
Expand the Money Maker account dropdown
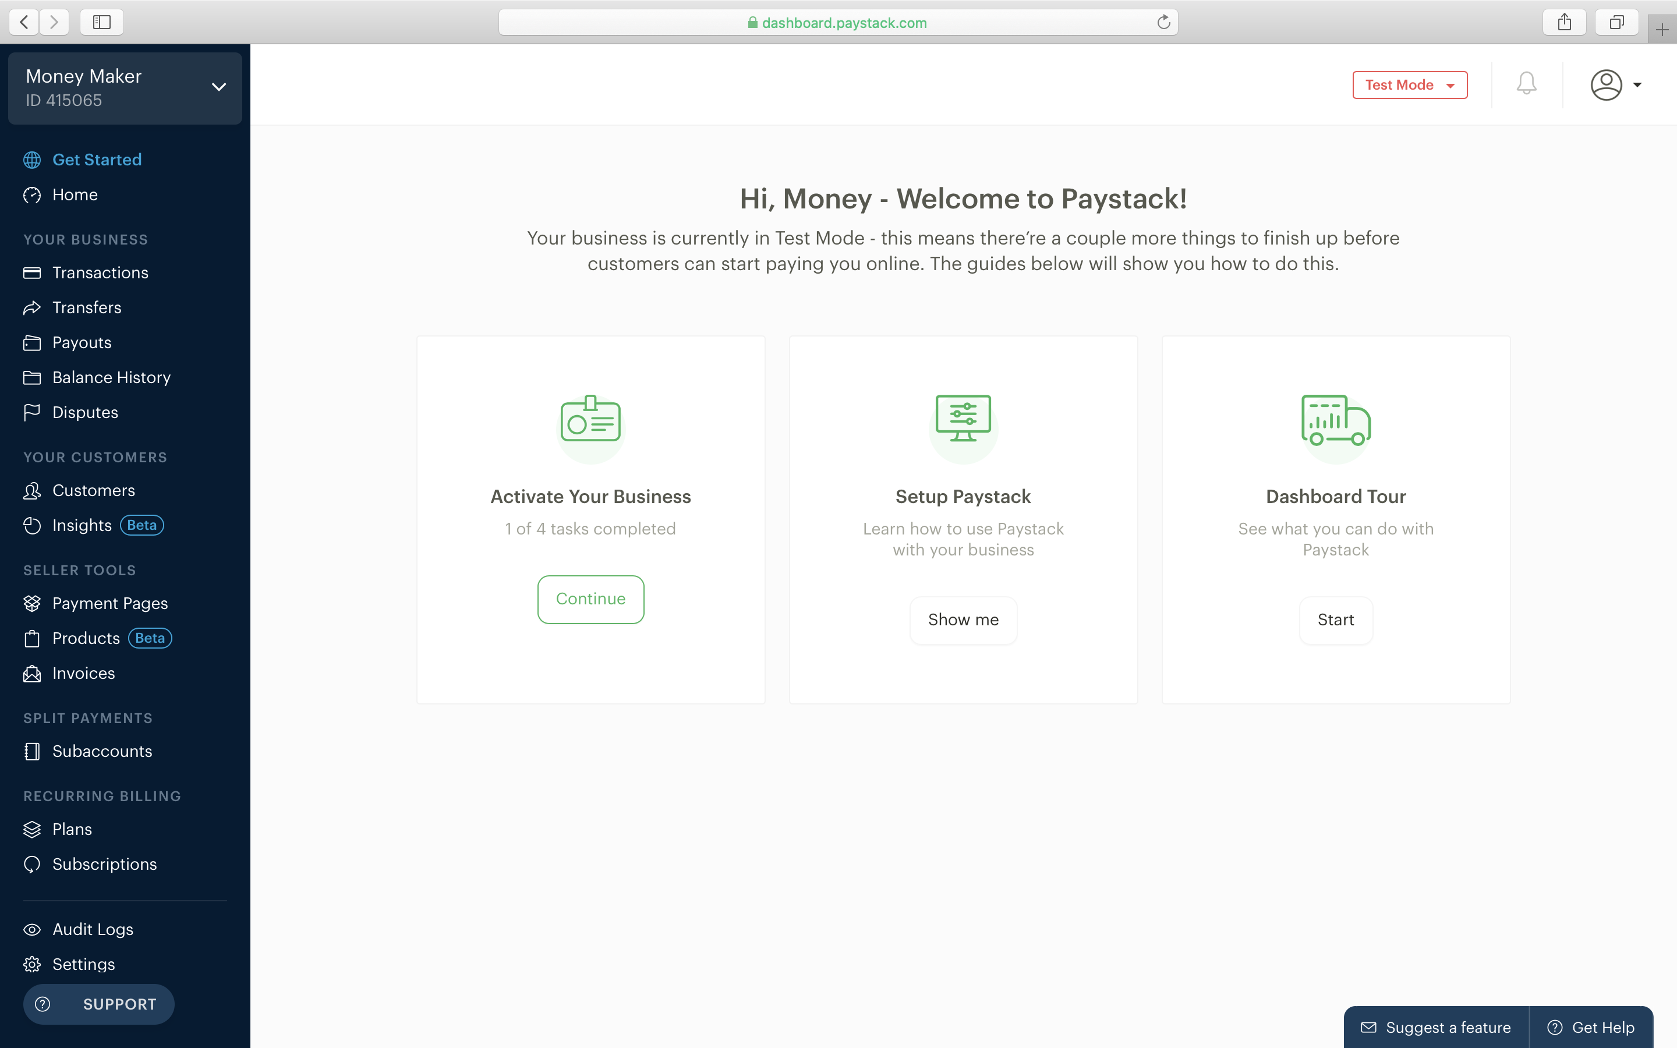point(218,86)
